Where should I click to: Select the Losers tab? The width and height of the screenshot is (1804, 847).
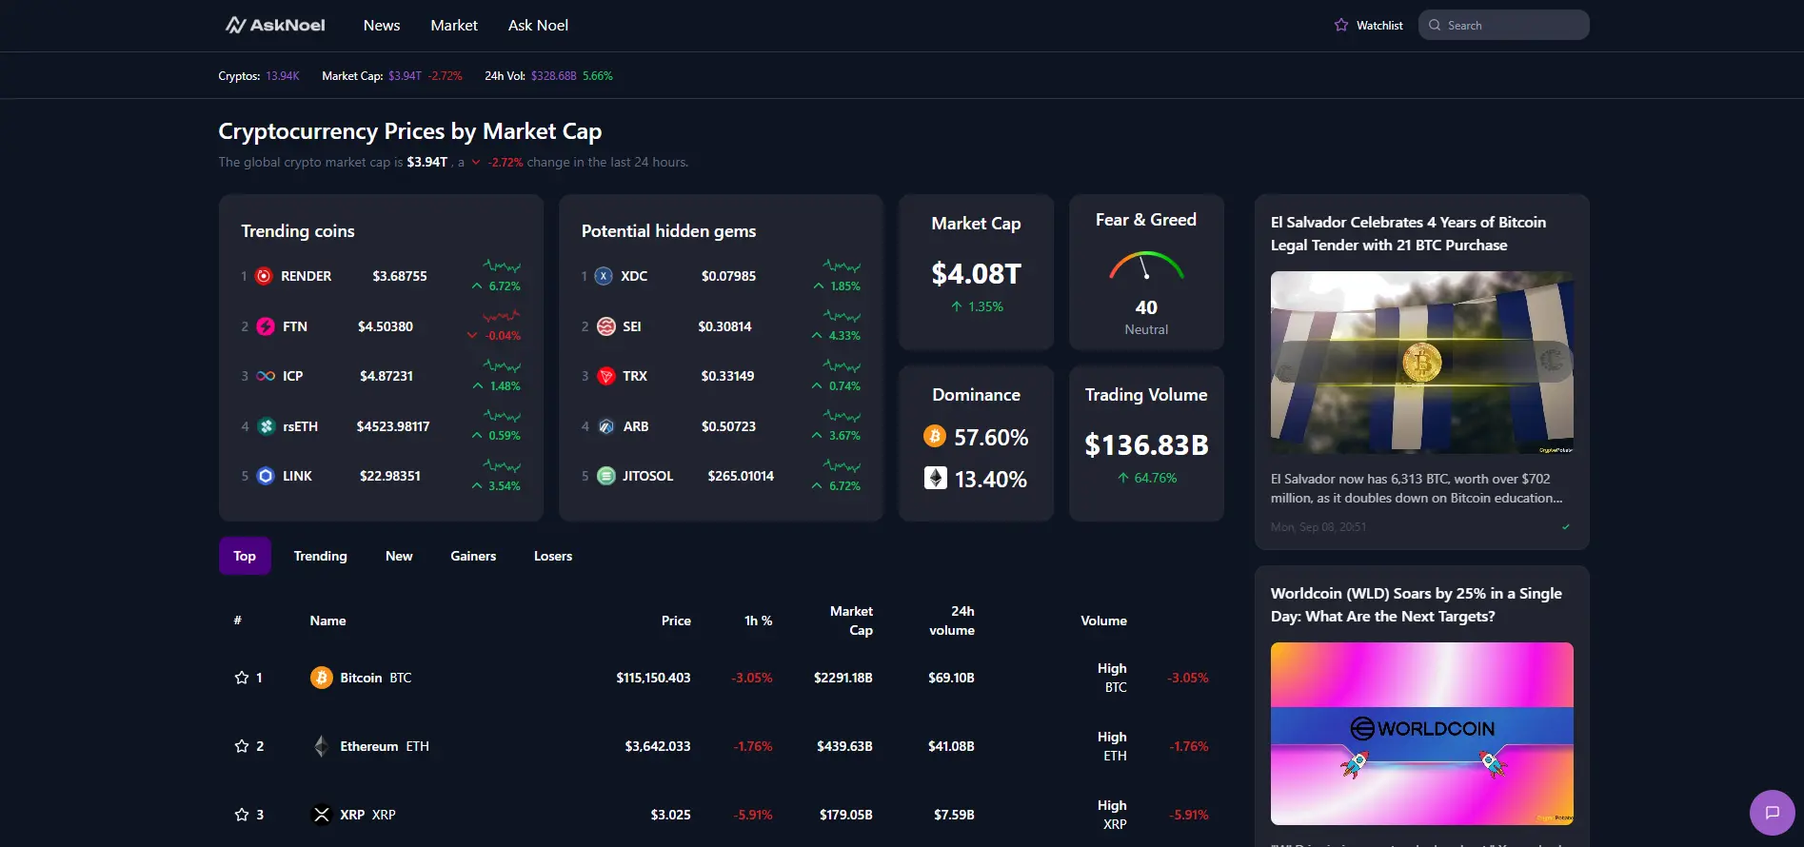[552, 556]
